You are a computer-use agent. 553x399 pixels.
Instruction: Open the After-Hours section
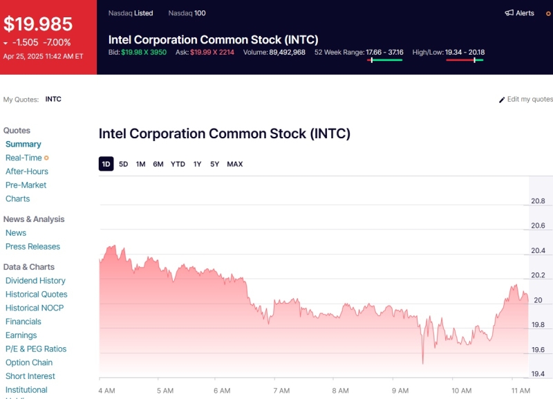(x=28, y=171)
